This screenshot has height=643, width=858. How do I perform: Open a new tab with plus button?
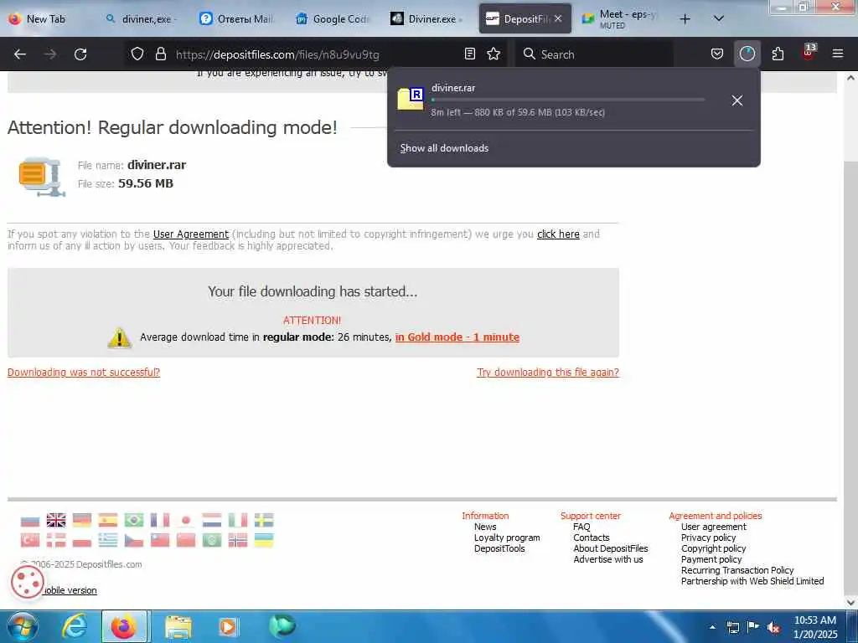click(x=685, y=18)
